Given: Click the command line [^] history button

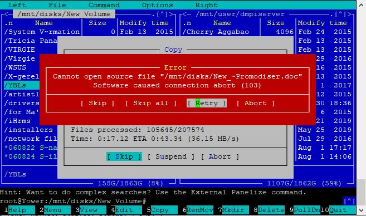Looking at the screenshot, I should tap(349, 201).
